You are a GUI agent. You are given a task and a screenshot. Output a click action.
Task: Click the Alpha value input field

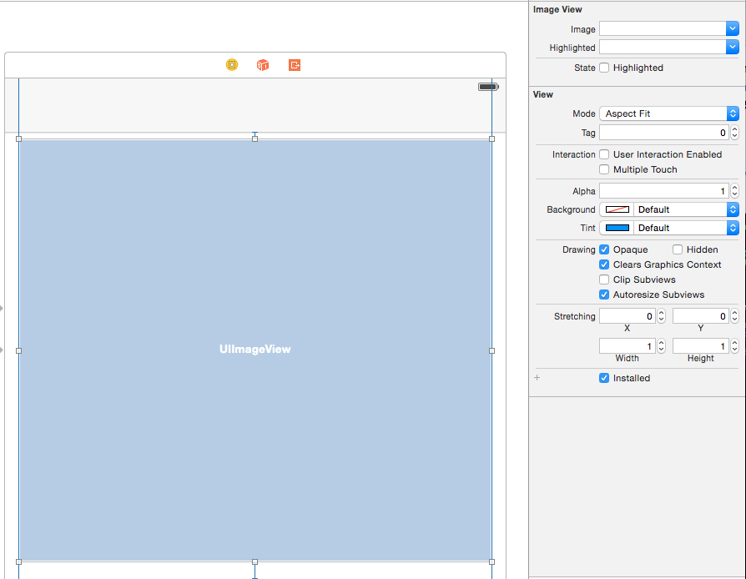pyautogui.click(x=663, y=191)
